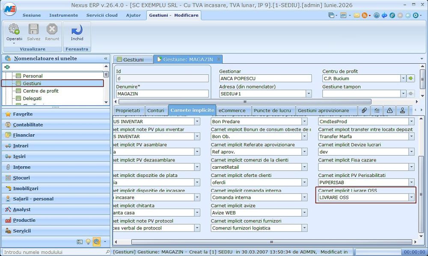Screen dimensions: 428x256
Task: Click the lightbulb icon in sidebar footer
Action: coord(88,241)
